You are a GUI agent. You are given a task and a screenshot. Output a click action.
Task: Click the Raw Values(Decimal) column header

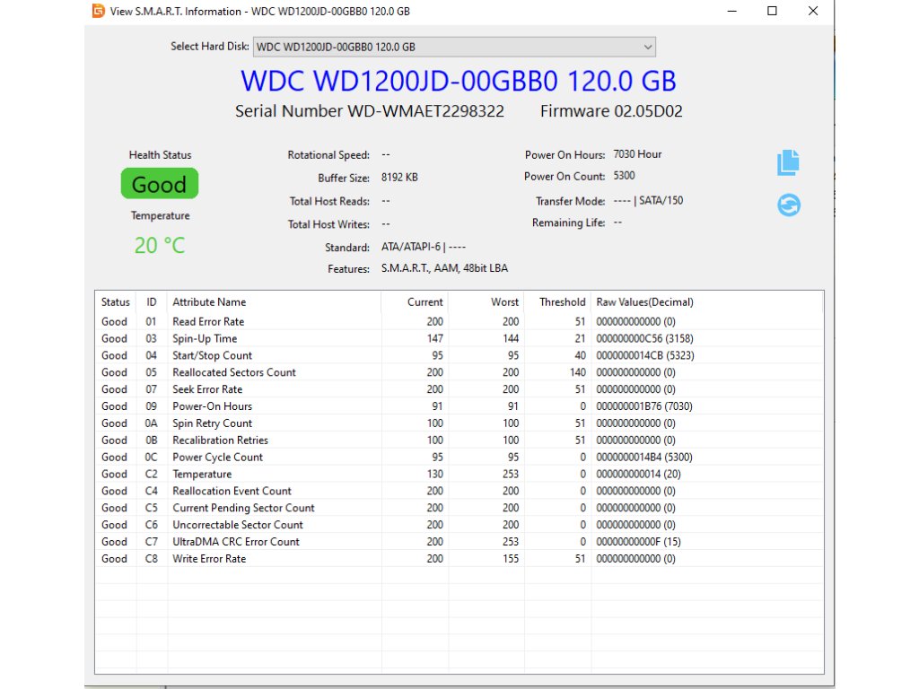click(644, 302)
